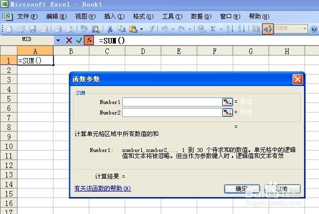Click the Sort Ascending A-Z icon
The image size is (319, 214).
(230, 29)
